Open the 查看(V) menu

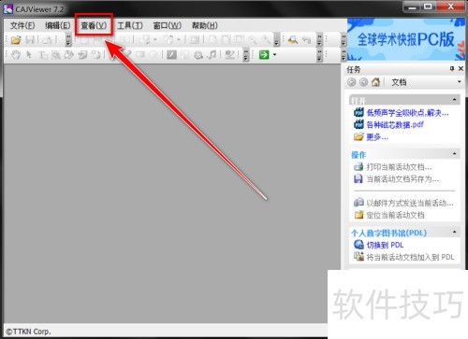coord(94,25)
